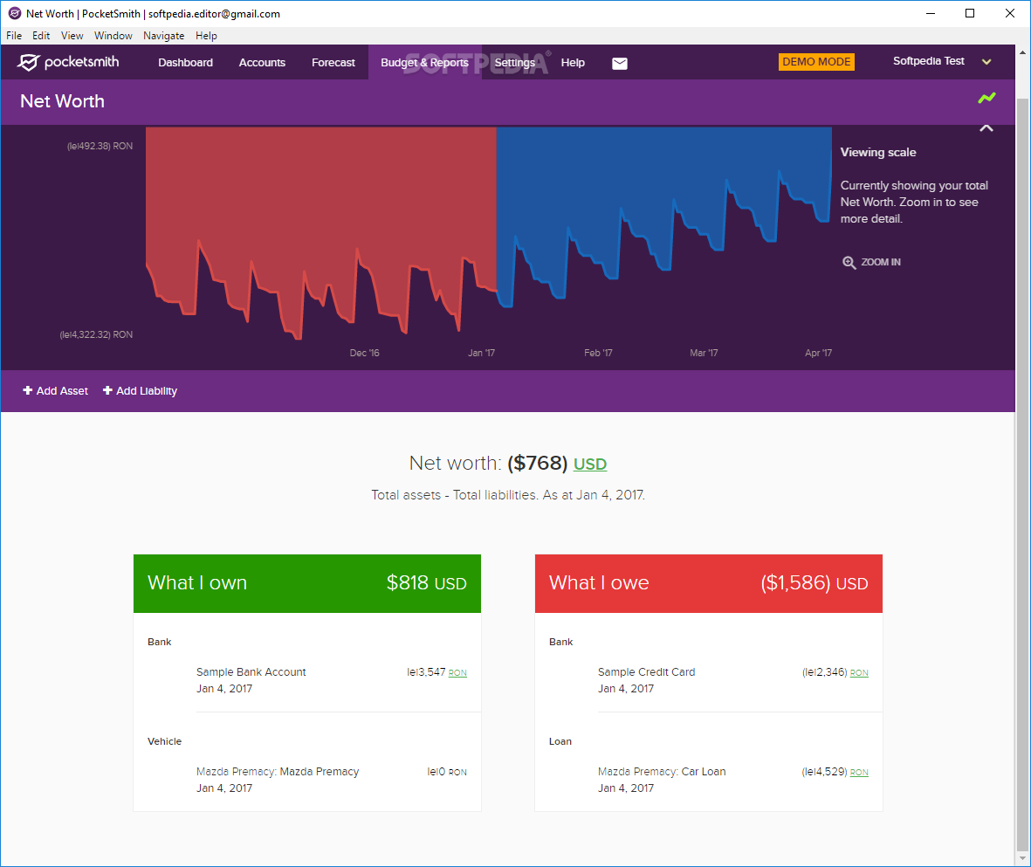Click the Mazda Premacy: Car Loan entry
Screen dimensions: 1031x867
pos(733,780)
